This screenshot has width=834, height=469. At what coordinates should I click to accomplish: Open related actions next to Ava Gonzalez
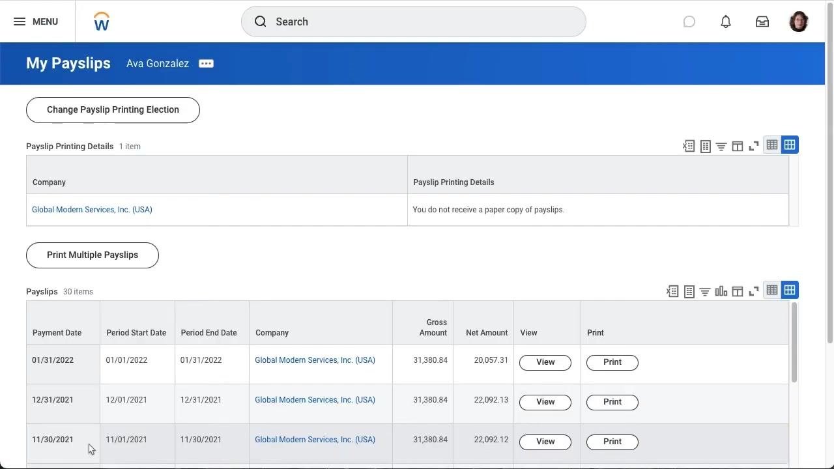(206, 63)
